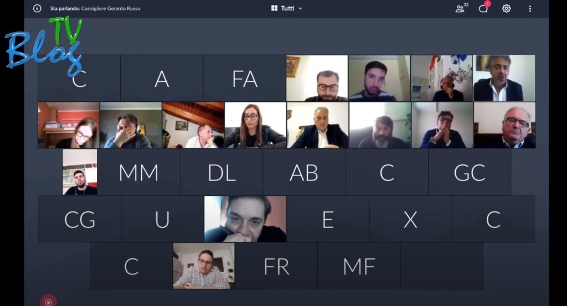Open the chat bubble icon
Screen dimensions: 567x306
pyautogui.click(x=483, y=8)
